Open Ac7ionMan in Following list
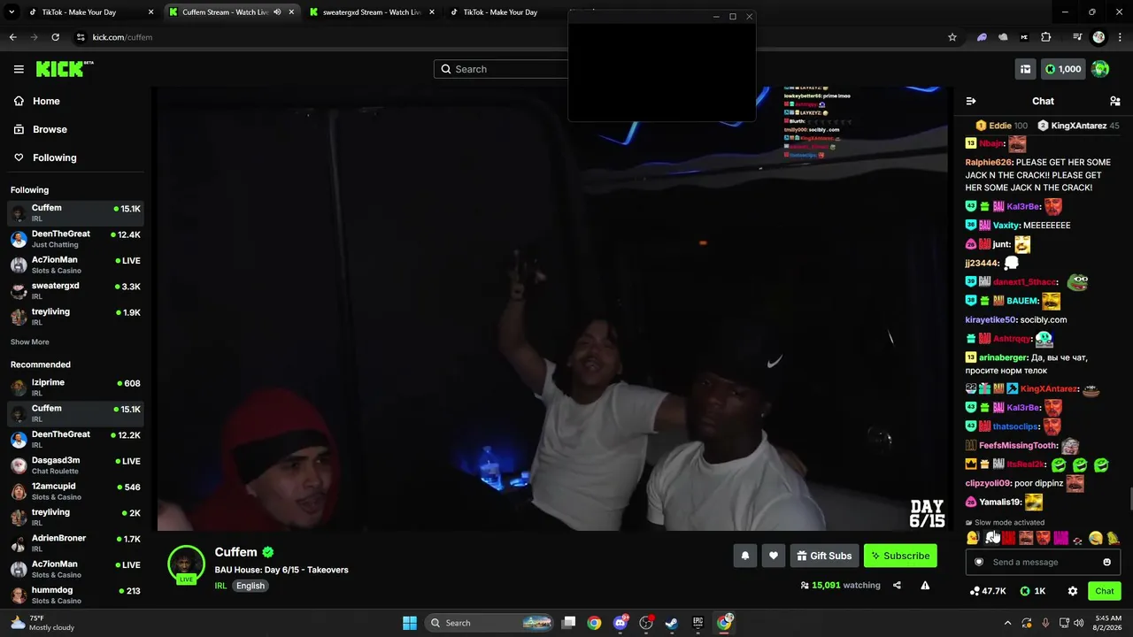 point(75,265)
